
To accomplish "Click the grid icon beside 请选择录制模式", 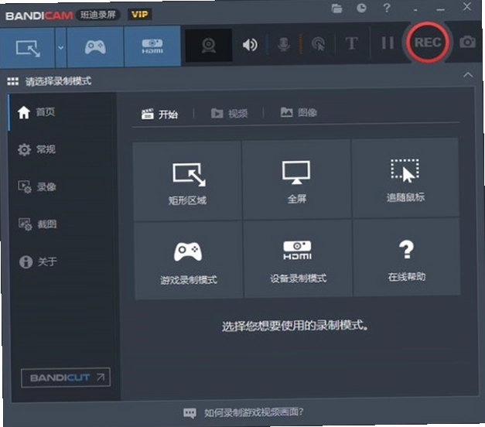I will (12, 81).
